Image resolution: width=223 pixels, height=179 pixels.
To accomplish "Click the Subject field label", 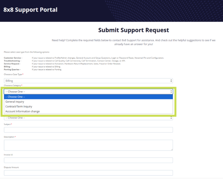I will coord(7,124).
